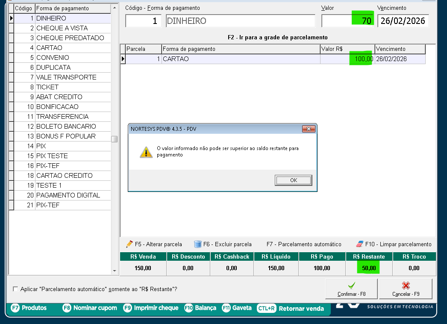This screenshot has height=324, width=447.
Task: Click the Vencimento date field
Action: (403, 21)
